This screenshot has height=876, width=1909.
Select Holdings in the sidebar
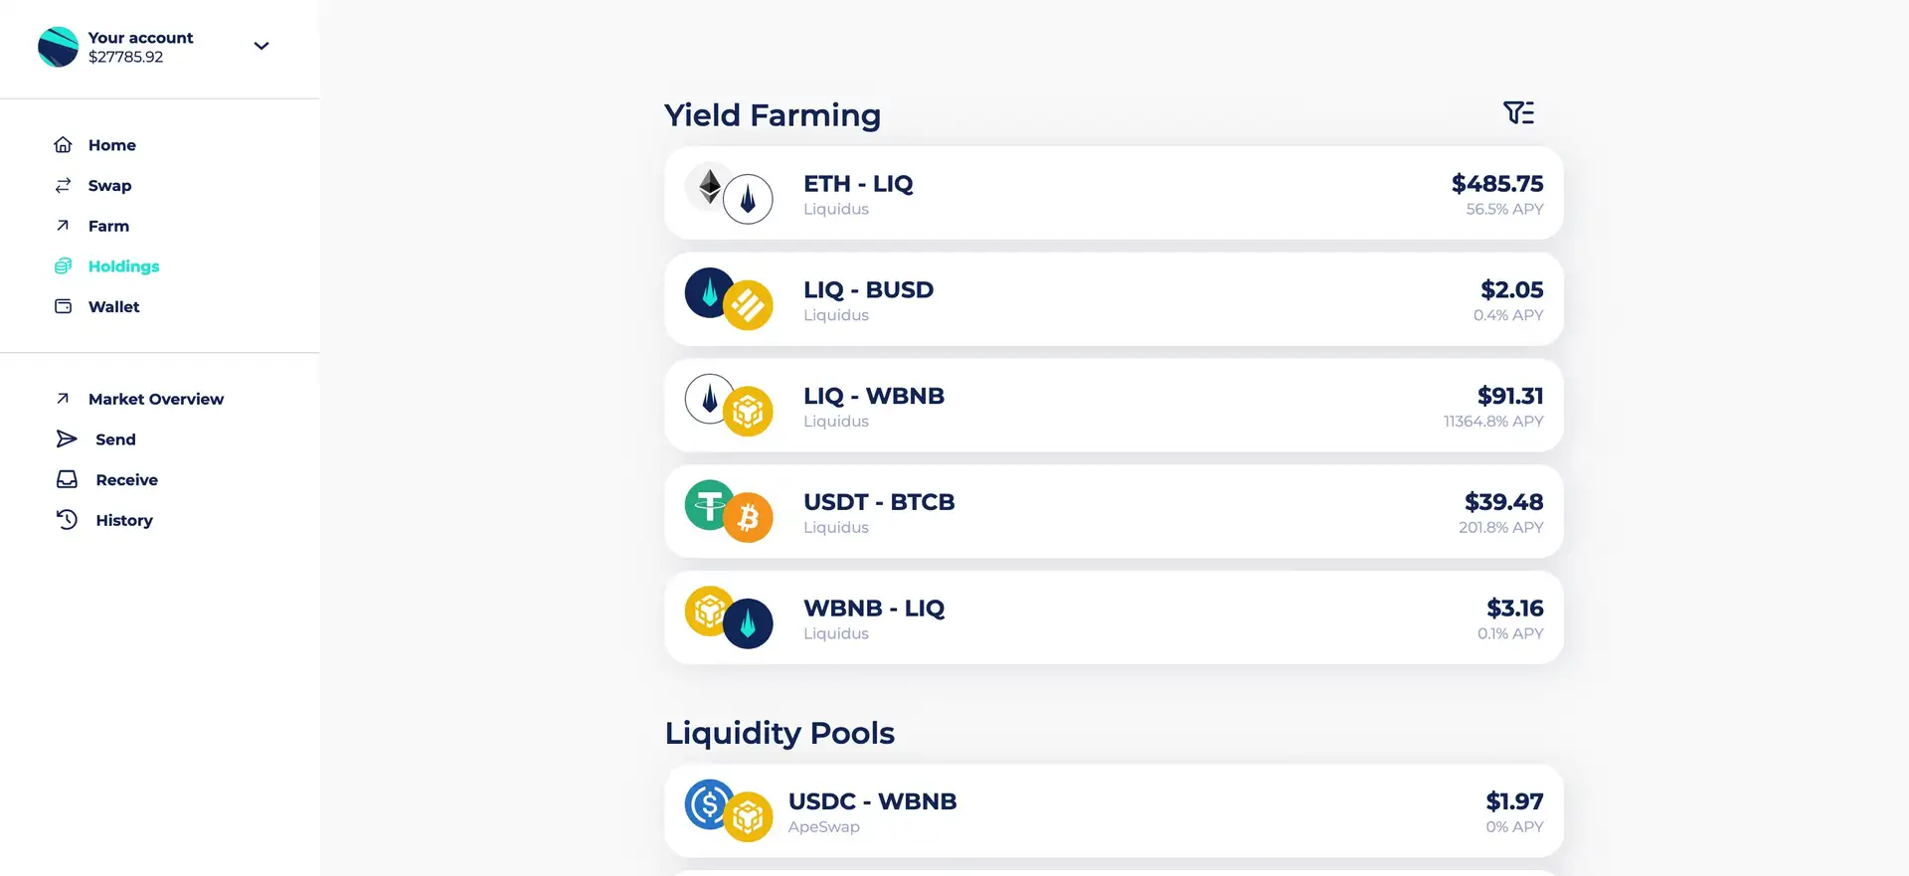tap(123, 266)
